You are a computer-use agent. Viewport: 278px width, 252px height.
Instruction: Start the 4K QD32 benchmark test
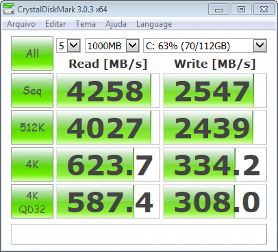point(32,201)
